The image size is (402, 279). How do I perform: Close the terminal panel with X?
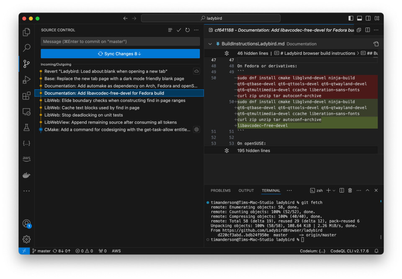coord(376,190)
